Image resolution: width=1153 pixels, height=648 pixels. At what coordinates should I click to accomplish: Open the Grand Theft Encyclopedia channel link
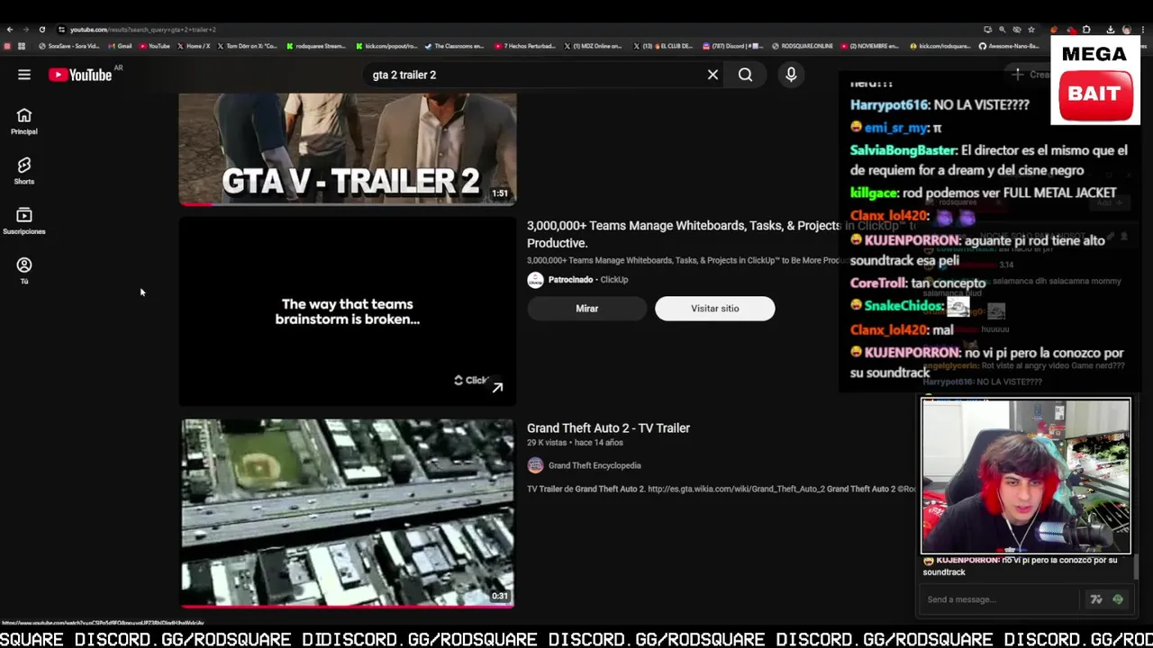tap(595, 465)
